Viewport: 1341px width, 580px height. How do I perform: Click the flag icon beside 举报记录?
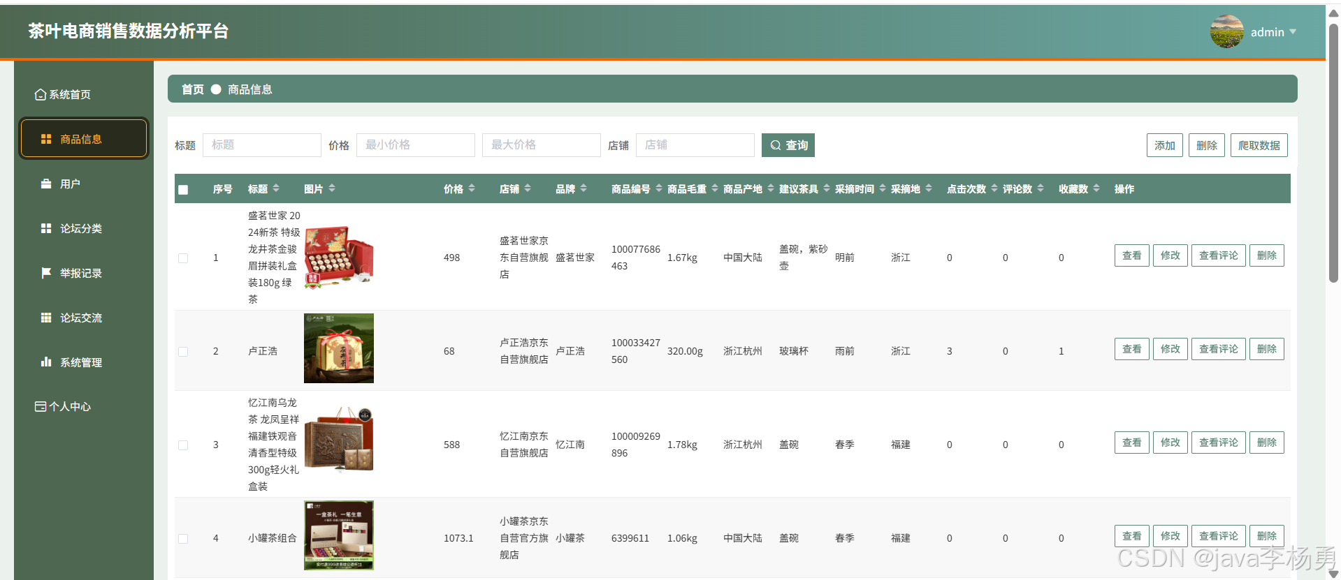coord(46,273)
